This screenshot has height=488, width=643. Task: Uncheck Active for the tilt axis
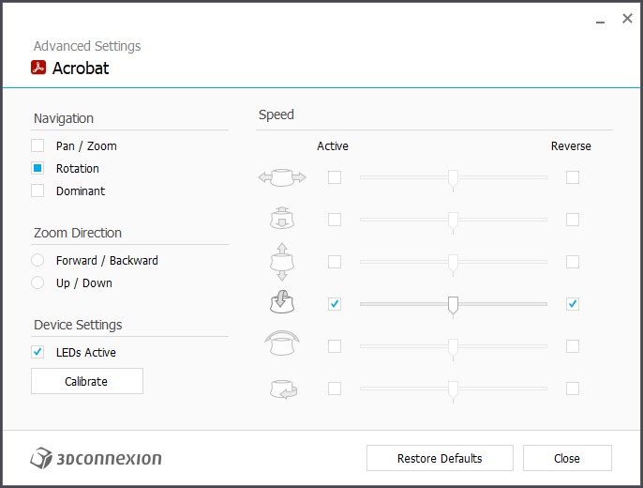pos(335,304)
